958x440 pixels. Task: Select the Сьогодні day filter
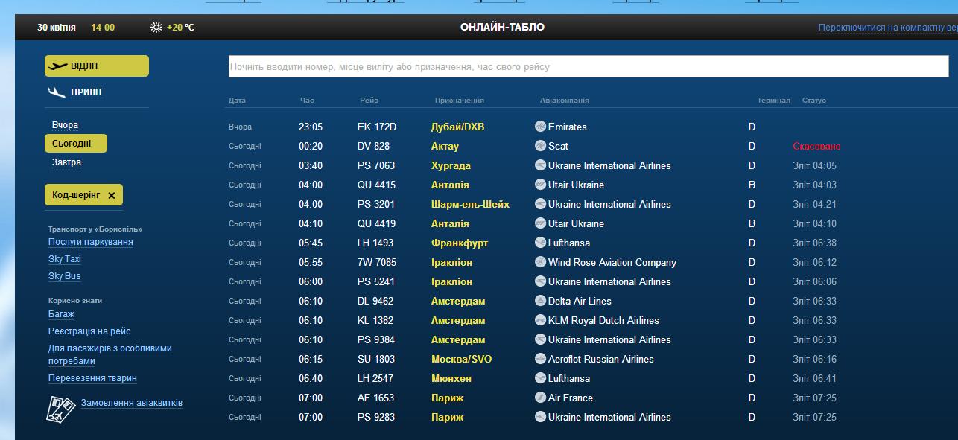[72, 144]
